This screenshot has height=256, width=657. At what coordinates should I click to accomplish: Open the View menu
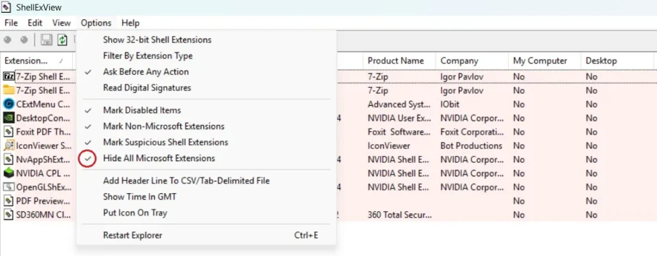[62, 22]
